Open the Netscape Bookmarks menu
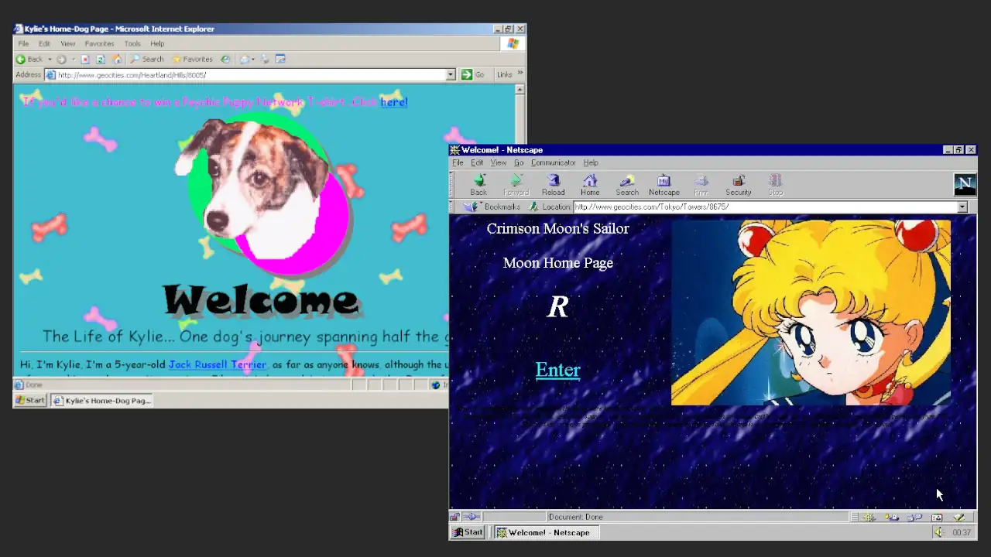Screen dimensions: 991x557 click(x=492, y=207)
